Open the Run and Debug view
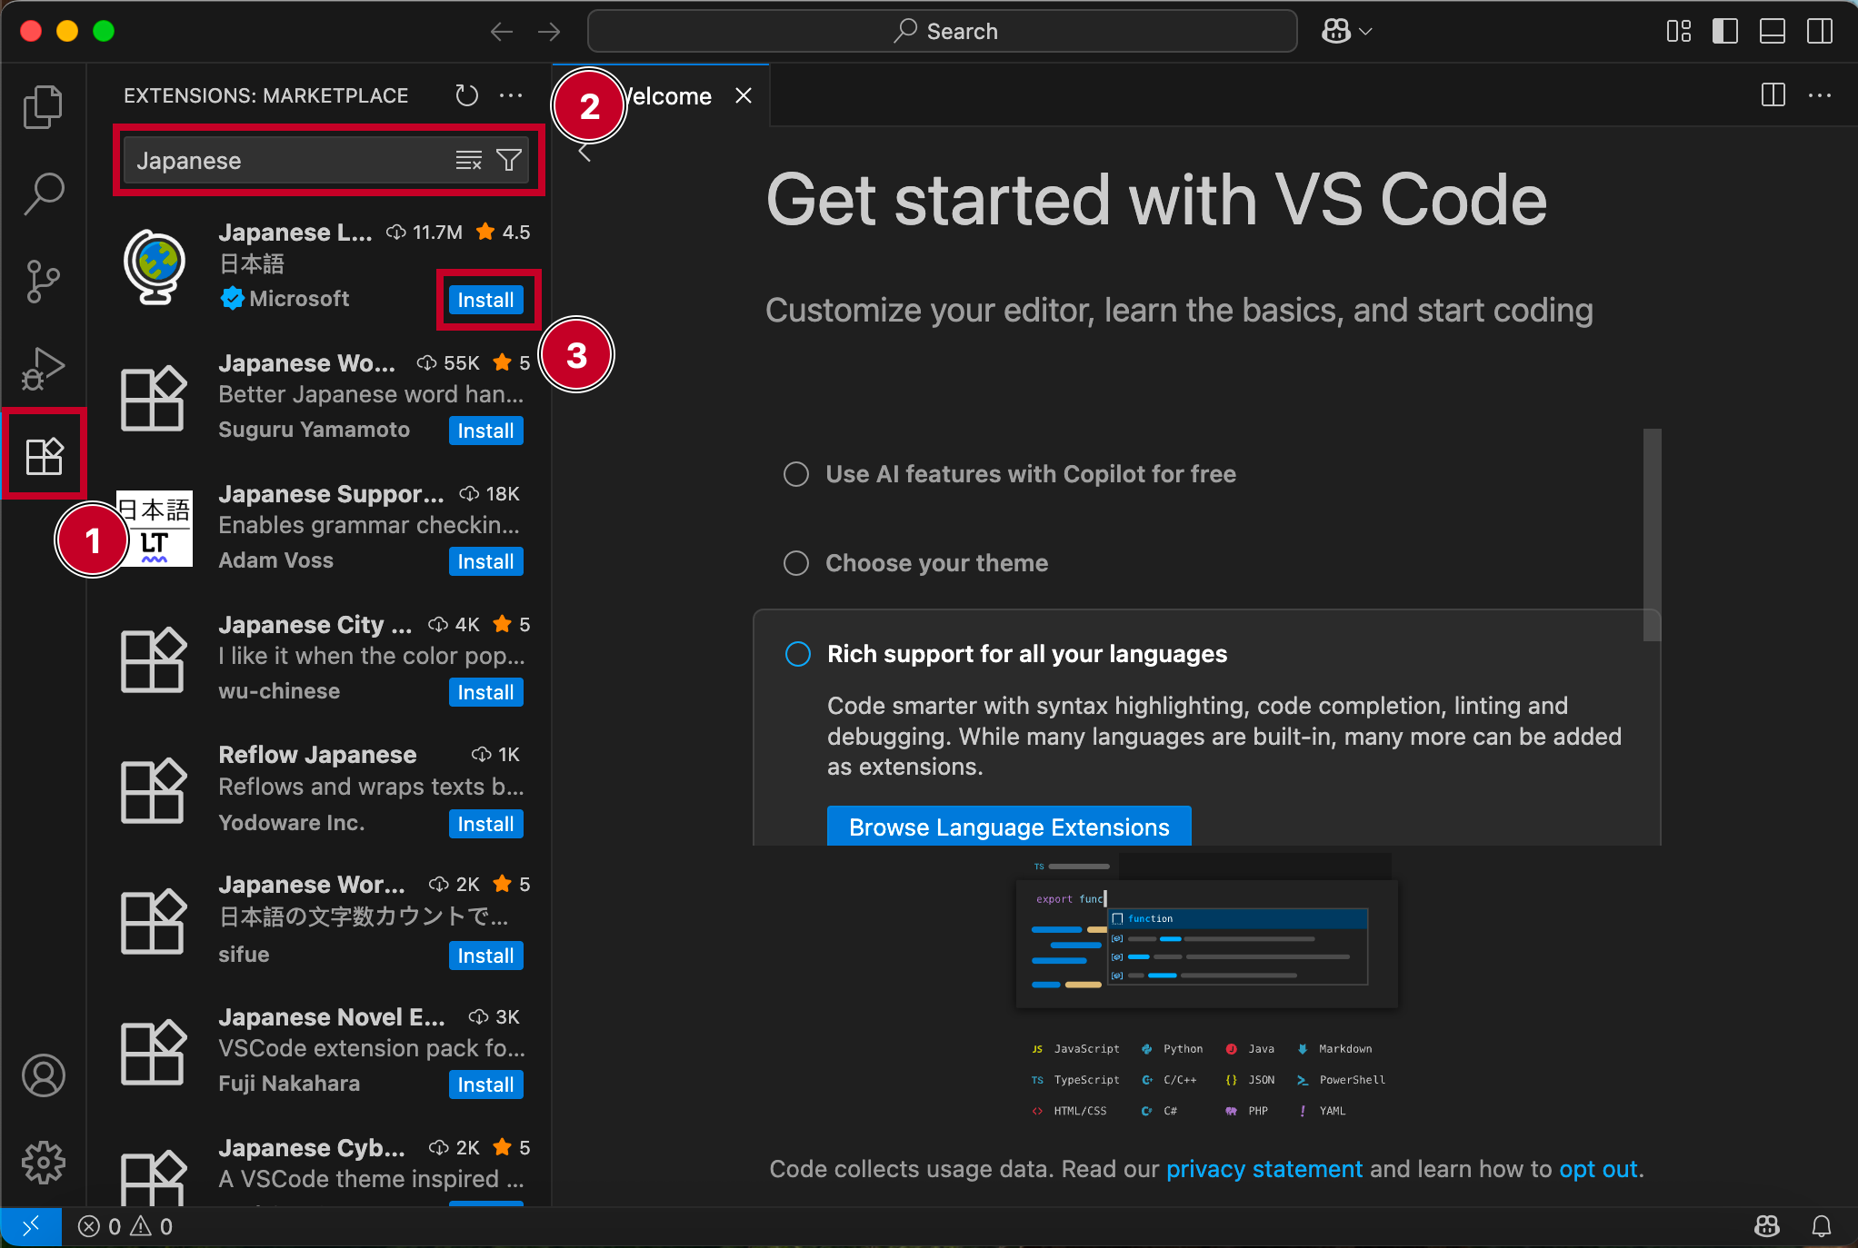Screen dimensions: 1858x1248 point(43,368)
